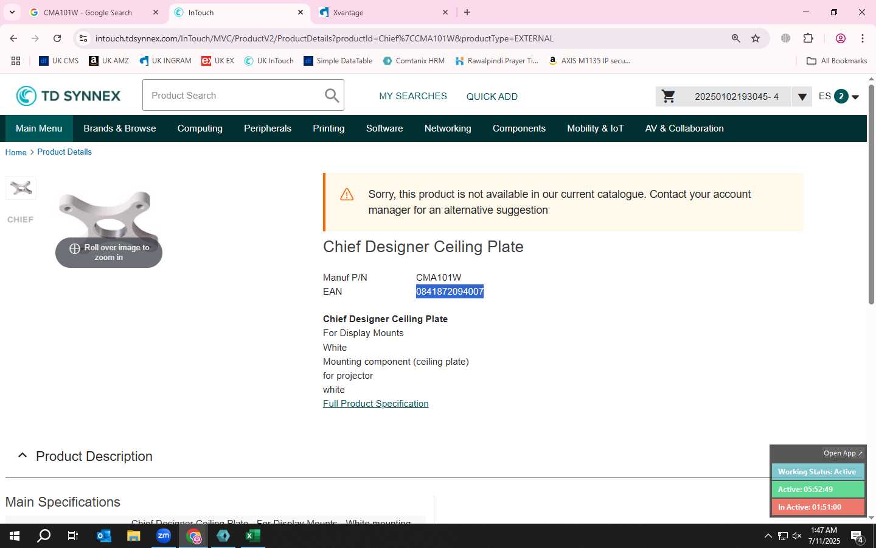Open All Bookmarks folder
876x548 pixels.
tap(836, 61)
